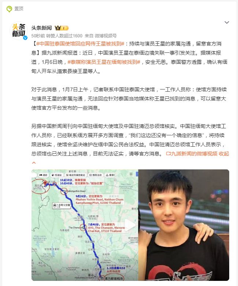Open the 头条新闻 profile avatar

click(18, 30)
